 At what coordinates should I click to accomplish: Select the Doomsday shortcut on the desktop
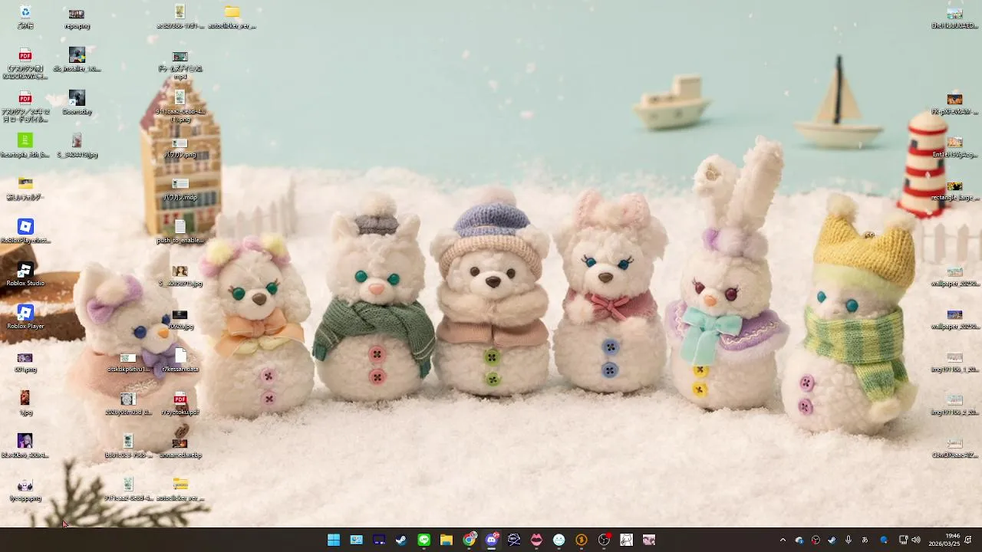pyautogui.click(x=77, y=103)
